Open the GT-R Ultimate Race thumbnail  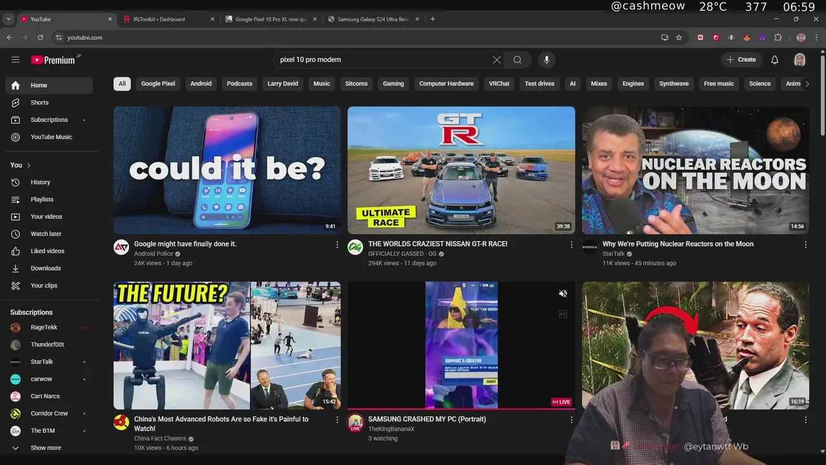tap(461, 170)
